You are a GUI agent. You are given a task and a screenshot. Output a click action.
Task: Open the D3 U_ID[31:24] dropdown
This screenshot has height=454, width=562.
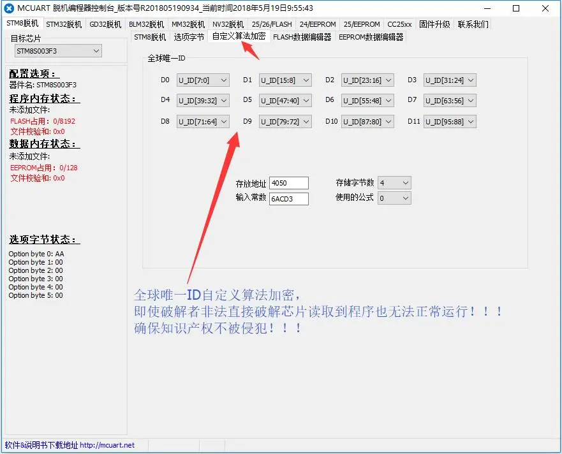[x=450, y=80]
